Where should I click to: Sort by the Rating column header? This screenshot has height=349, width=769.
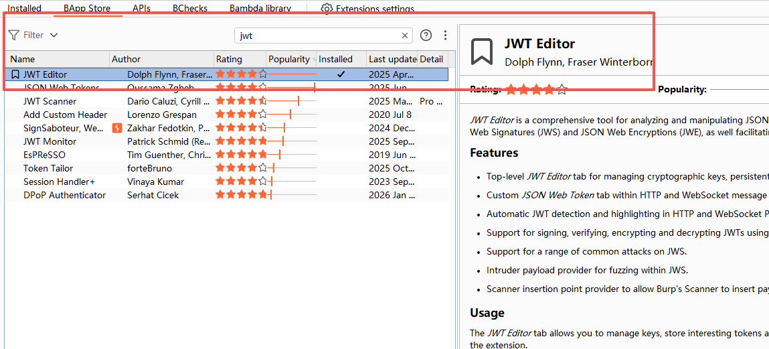pyautogui.click(x=240, y=59)
